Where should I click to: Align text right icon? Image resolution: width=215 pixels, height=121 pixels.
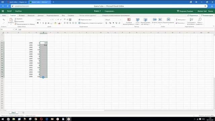[70, 23]
